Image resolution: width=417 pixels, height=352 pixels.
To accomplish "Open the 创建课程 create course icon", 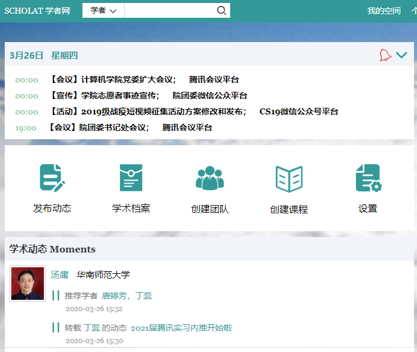I will point(289,178).
